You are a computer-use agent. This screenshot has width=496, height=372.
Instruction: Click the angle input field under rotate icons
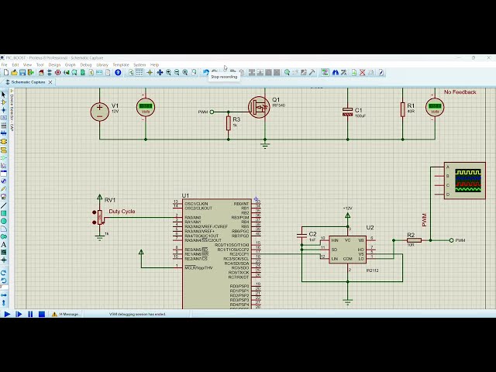(4, 288)
